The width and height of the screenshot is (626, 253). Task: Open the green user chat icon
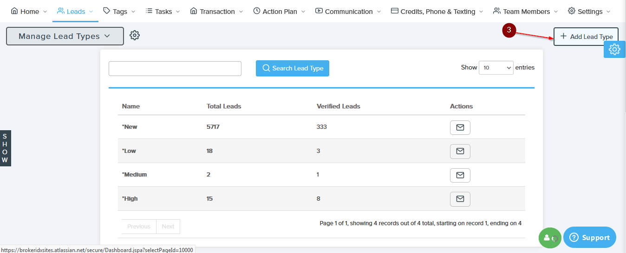[x=550, y=238]
